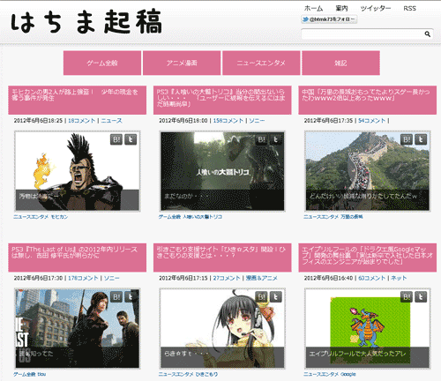
Task: Open 27コメント link
Action: click(227, 278)
